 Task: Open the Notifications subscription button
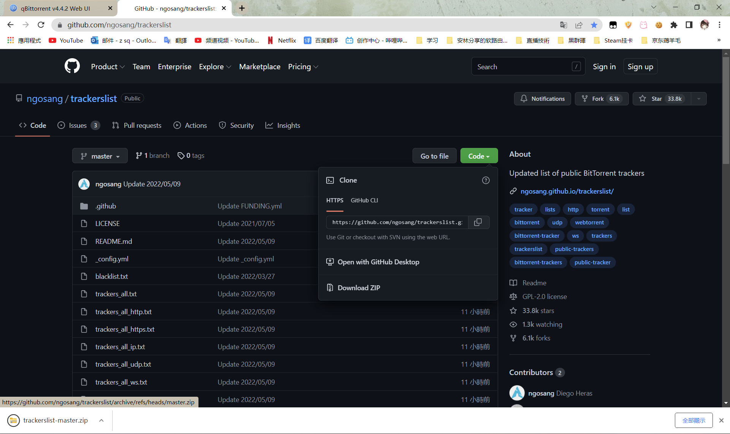(543, 99)
